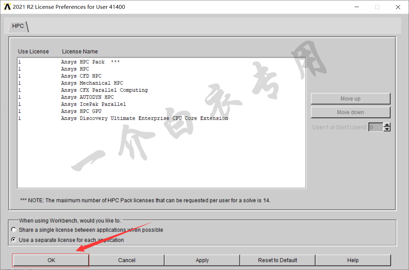Select Ansys CFD HPC license row
This screenshot has height=270, width=409.
(161, 76)
